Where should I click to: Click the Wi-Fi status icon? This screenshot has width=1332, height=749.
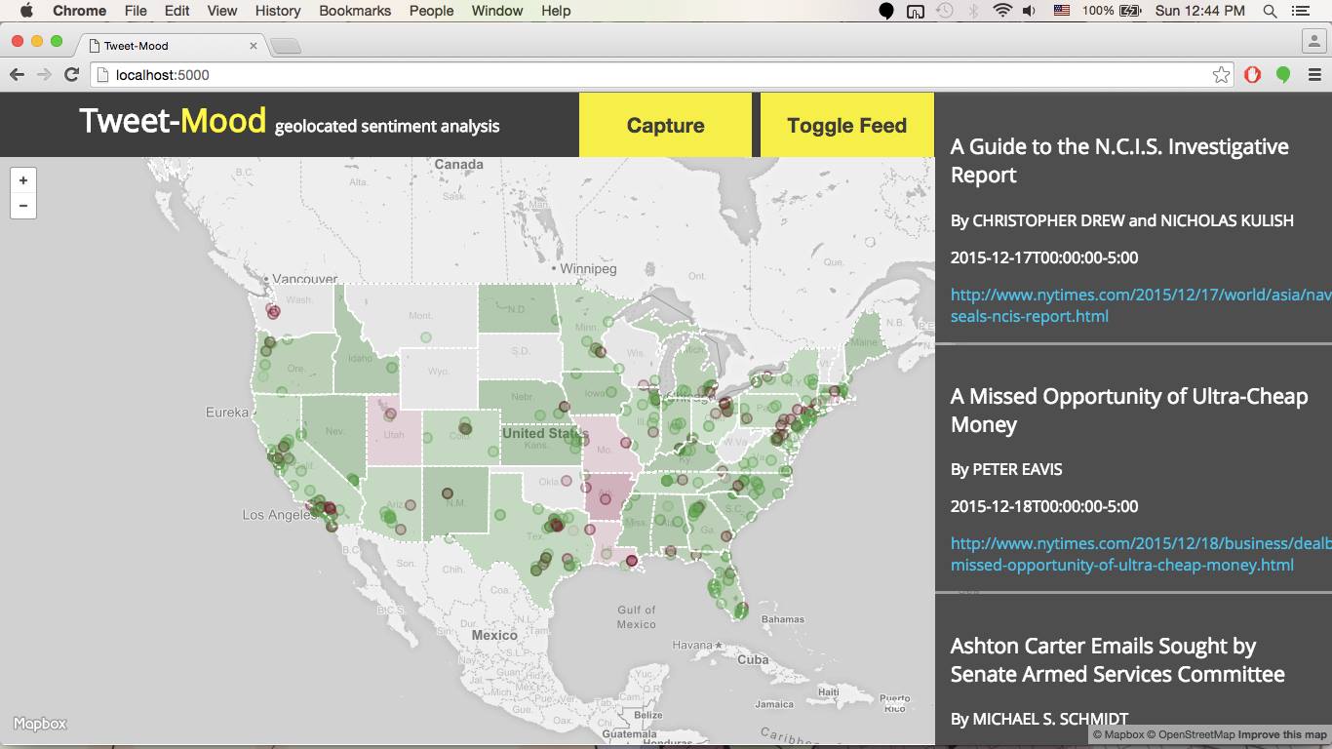pyautogui.click(x=1002, y=11)
